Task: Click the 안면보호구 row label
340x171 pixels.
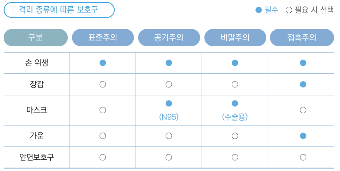Action: tap(37, 157)
